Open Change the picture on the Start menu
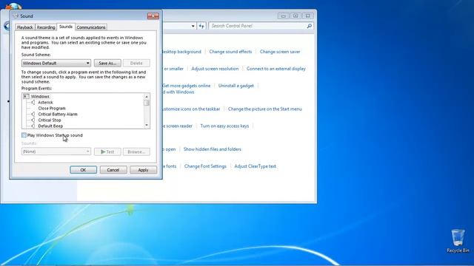 click(265, 109)
